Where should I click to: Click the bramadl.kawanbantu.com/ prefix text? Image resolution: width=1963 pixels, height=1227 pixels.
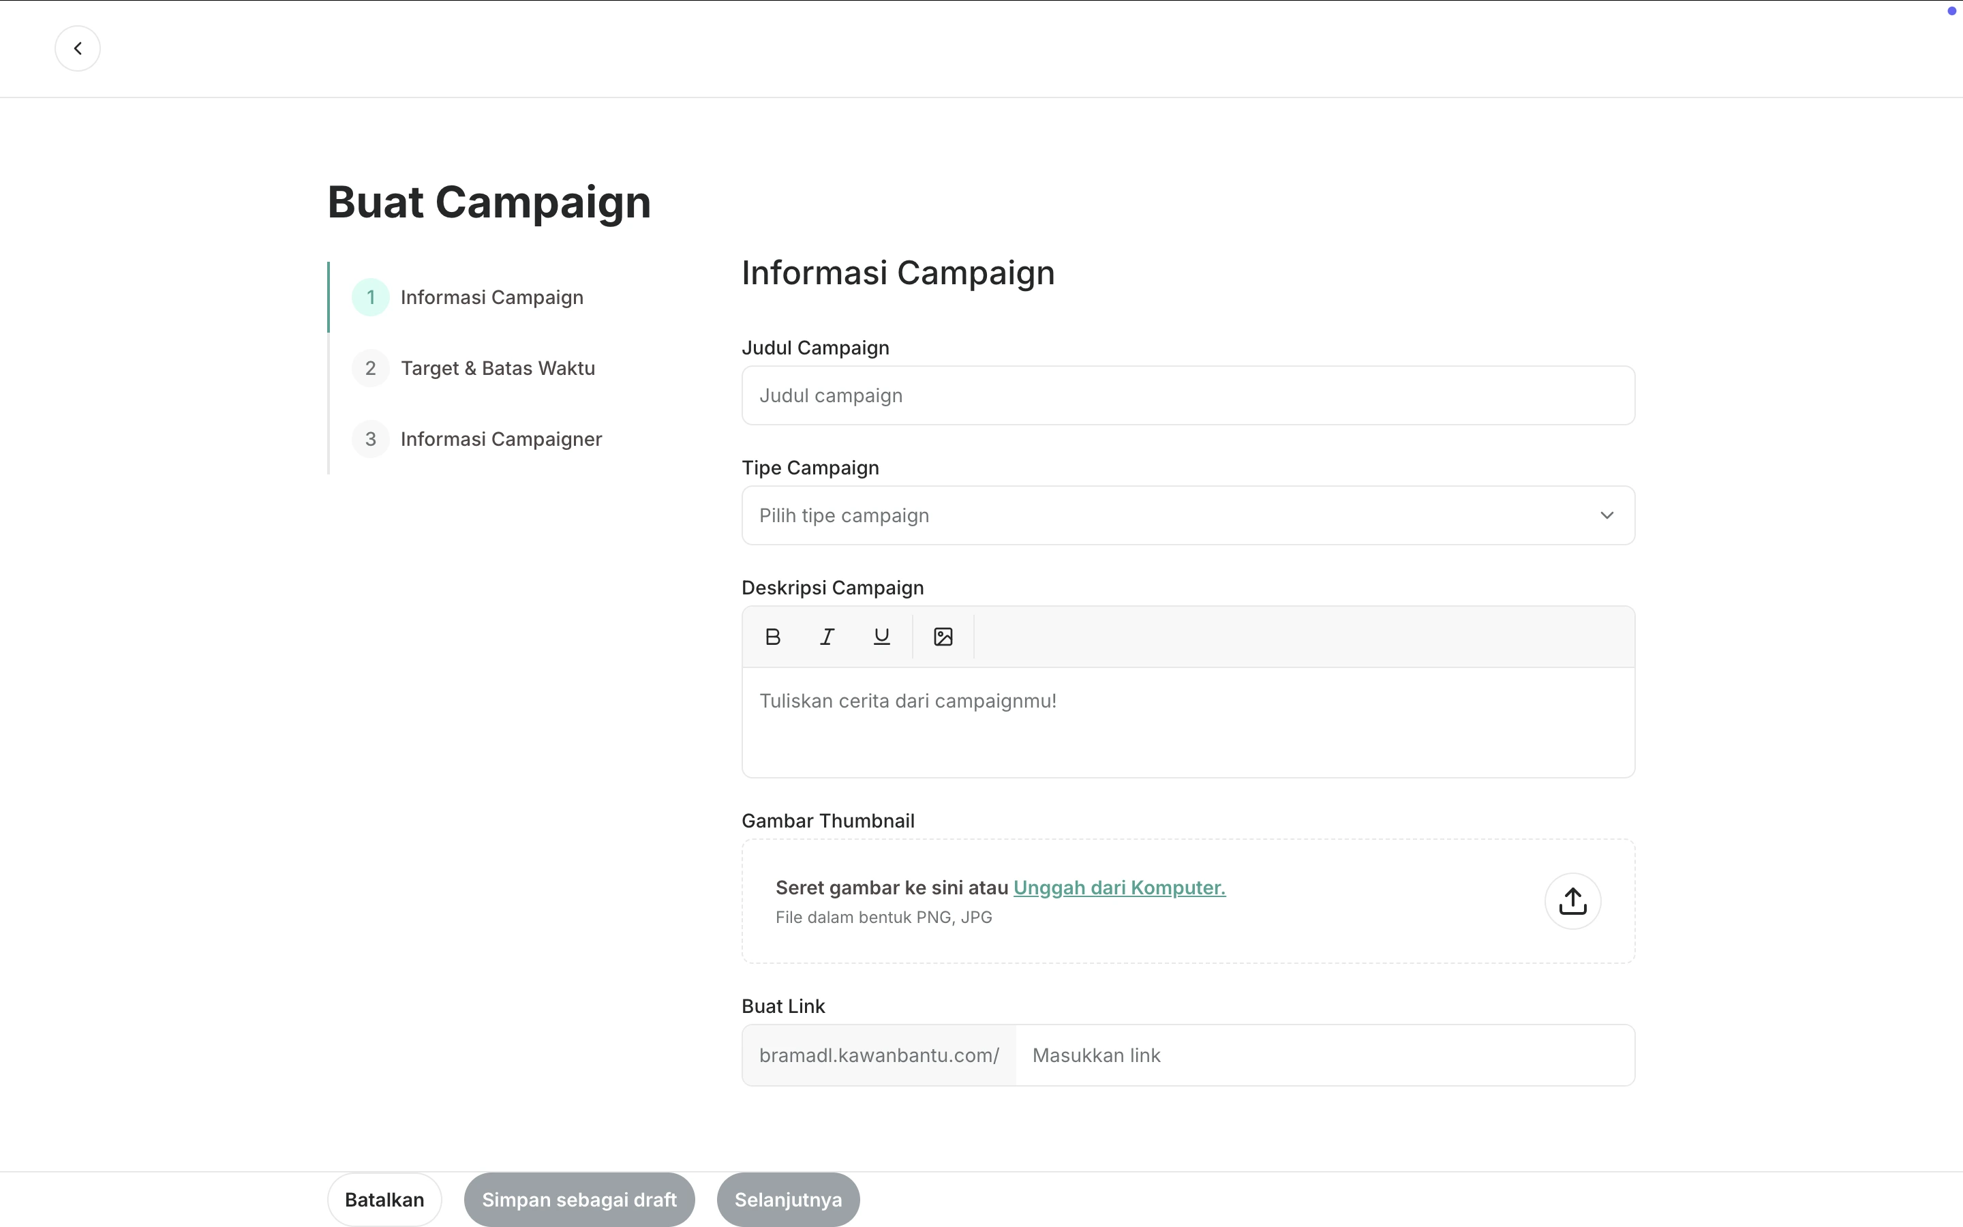(x=879, y=1055)
